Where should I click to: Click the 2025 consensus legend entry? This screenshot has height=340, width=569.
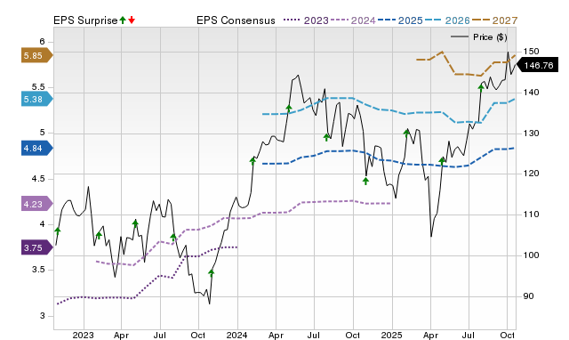tap(400, 20)
